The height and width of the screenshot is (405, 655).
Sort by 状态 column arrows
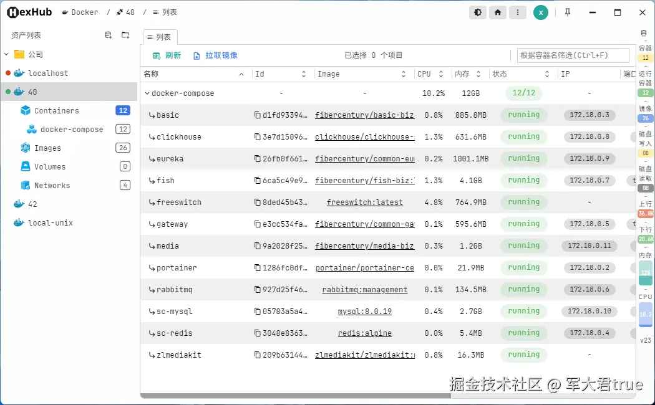547,74
